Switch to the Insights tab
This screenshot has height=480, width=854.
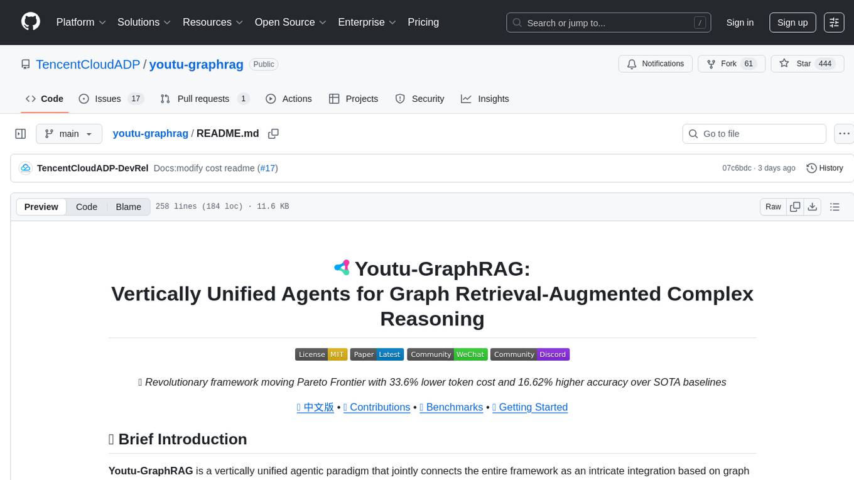pyautogui.click(x=485, y=99)
